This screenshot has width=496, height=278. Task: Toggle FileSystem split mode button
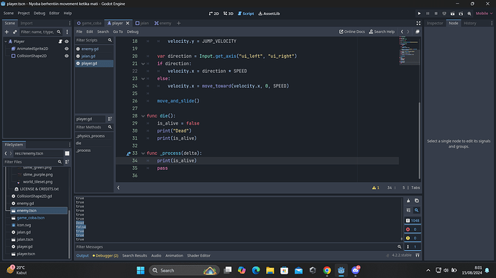click(67, 153)
